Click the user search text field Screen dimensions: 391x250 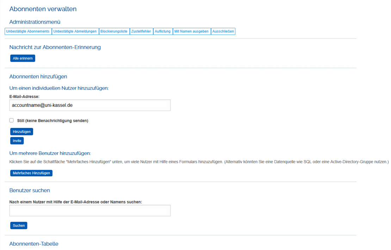[x=90, y=211]
